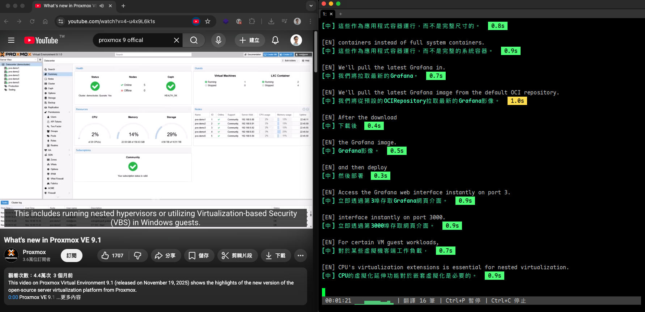Add a new terminal tab
Viewport: 645px width, 312px height.
340,14
